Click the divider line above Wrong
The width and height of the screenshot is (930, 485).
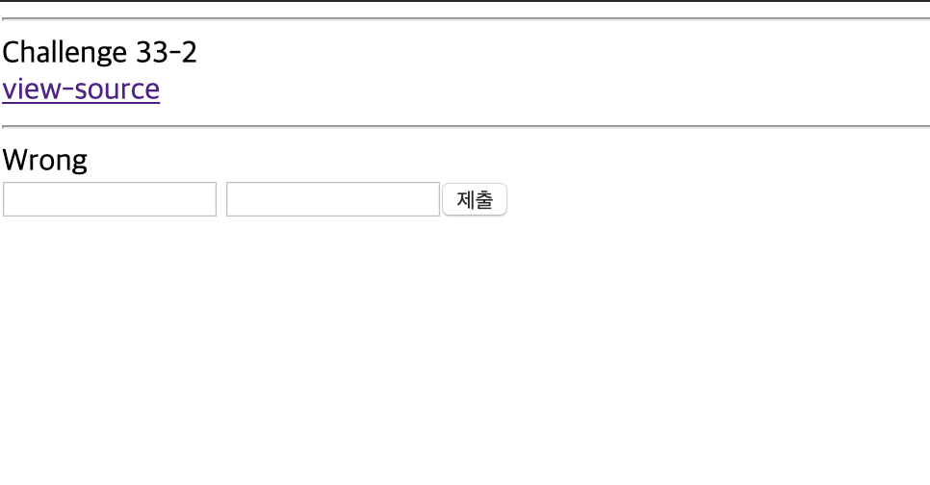[x=466, y=126]
